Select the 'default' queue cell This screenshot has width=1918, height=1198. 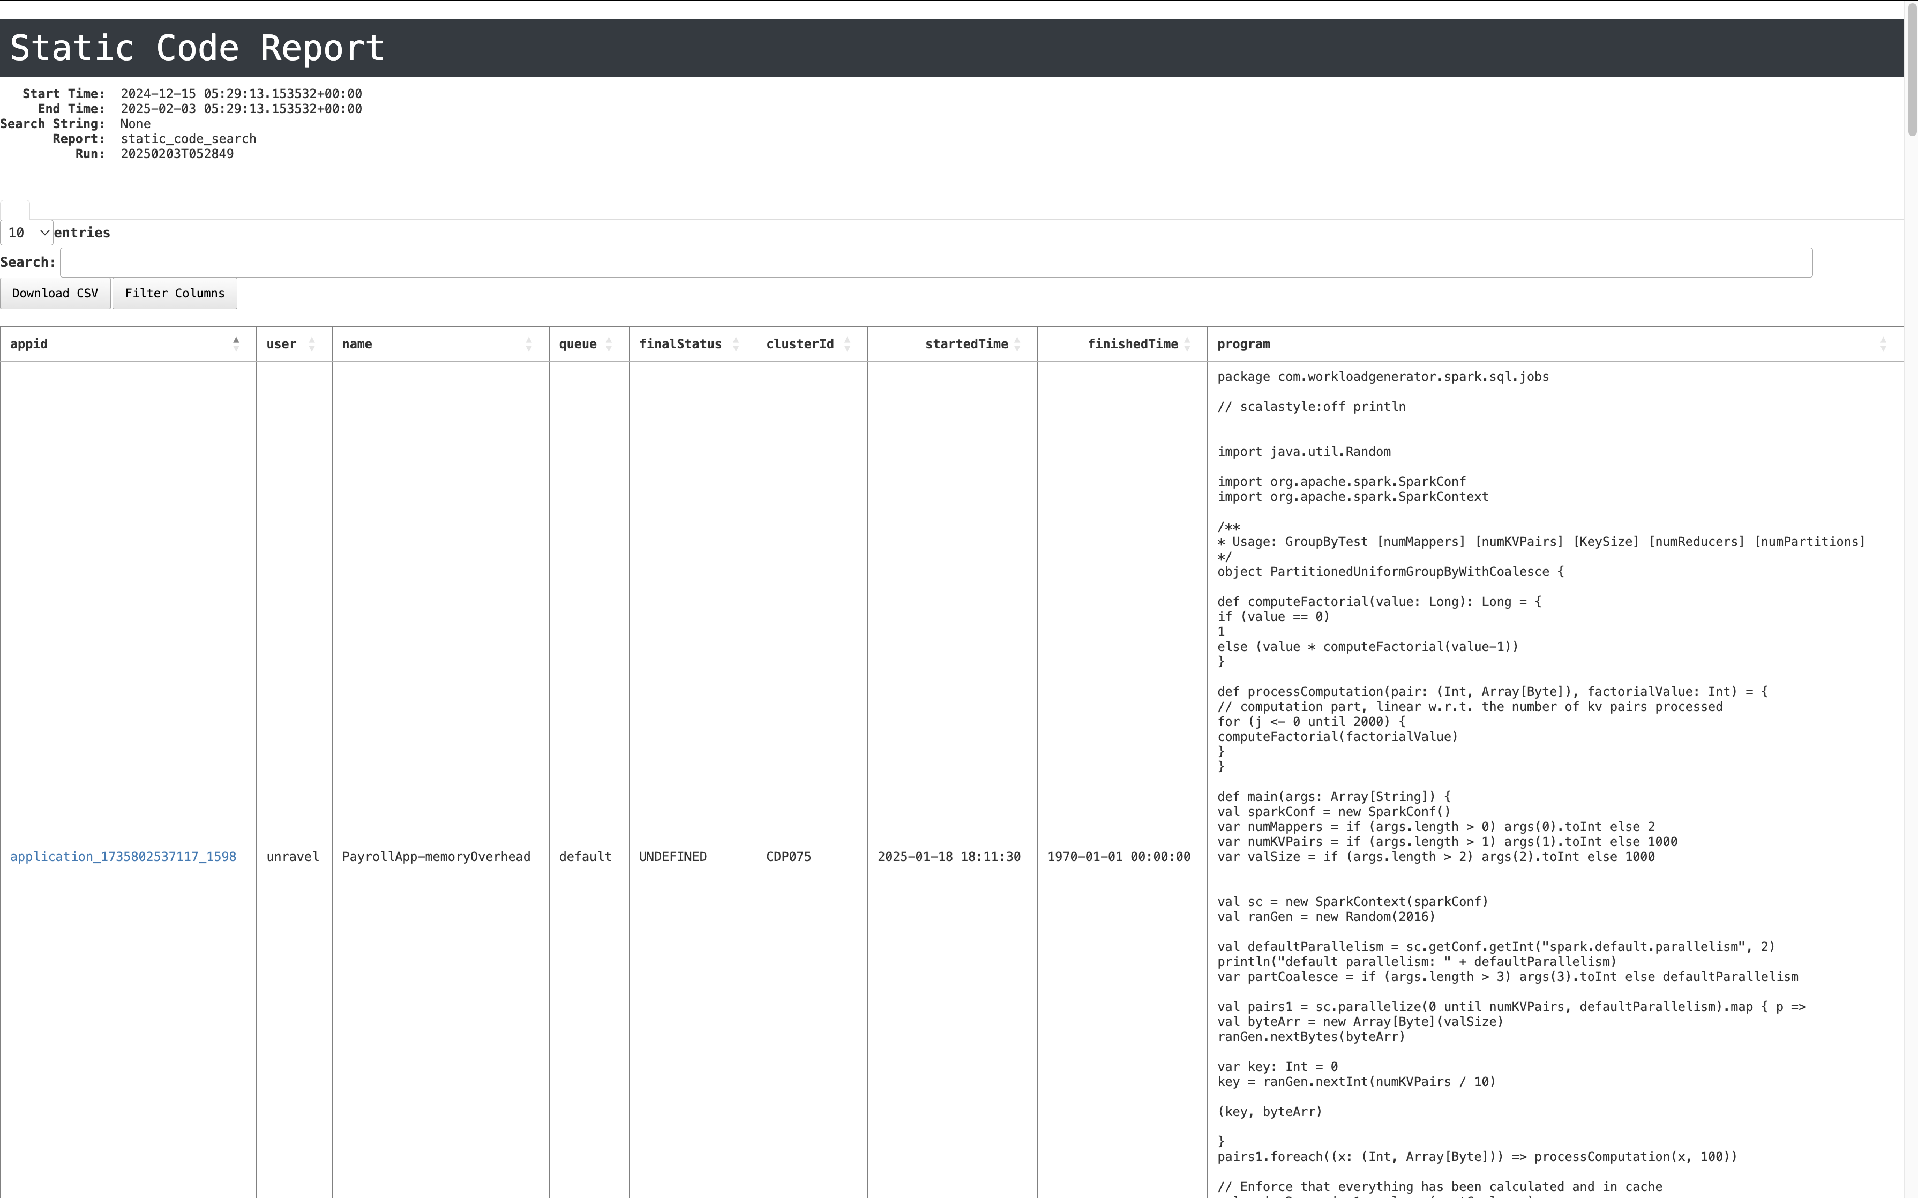[x=586, y=857]
